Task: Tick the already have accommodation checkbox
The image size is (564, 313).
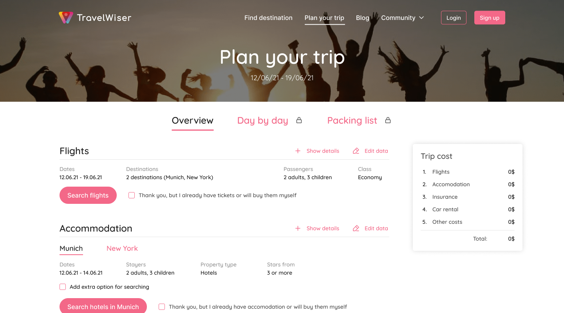Action: click(162, 307)
